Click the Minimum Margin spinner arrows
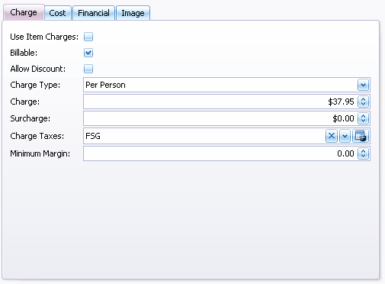This screenshot has height=284, width=385. coord(363,153)
